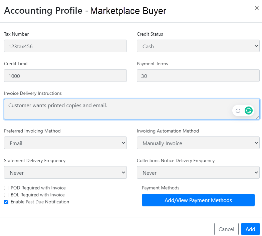Click the green Grammarly icon
The height and width of the screenshot is (236, 262).
coord(248,111)
